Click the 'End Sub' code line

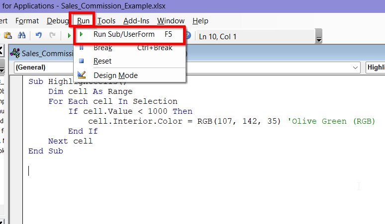46,151
